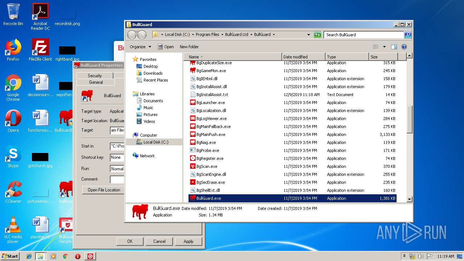464x261 pixels.
Task: Click Apply in BullGuard Properties
Action: (x=188, y=241)
